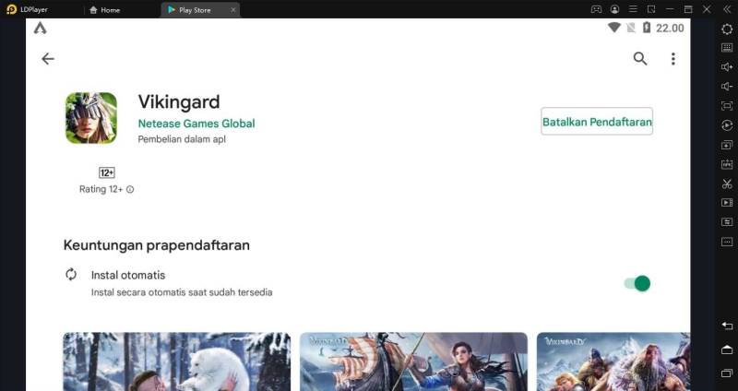Viewport: 738px width, 391px height.
Task: Click the gamepad icon in title bar
Action: 596,9
